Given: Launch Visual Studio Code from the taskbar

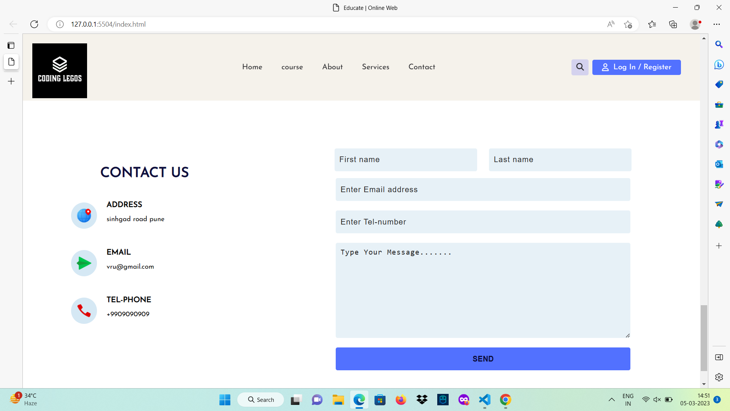Looking at the screenshot, I should 484,400.
